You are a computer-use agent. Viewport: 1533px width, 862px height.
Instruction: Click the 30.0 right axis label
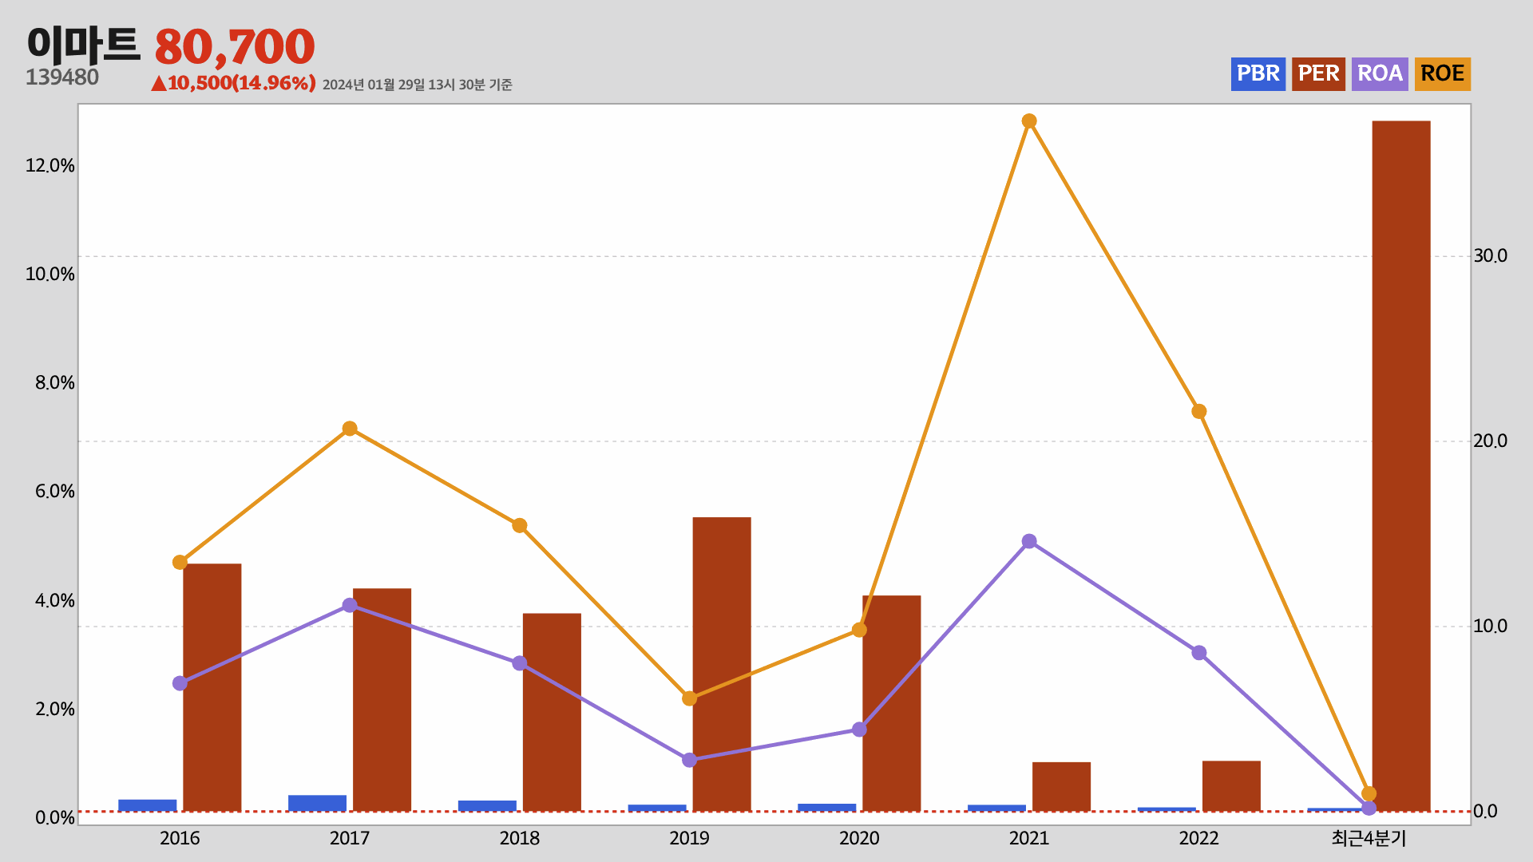click(1490, 255)
